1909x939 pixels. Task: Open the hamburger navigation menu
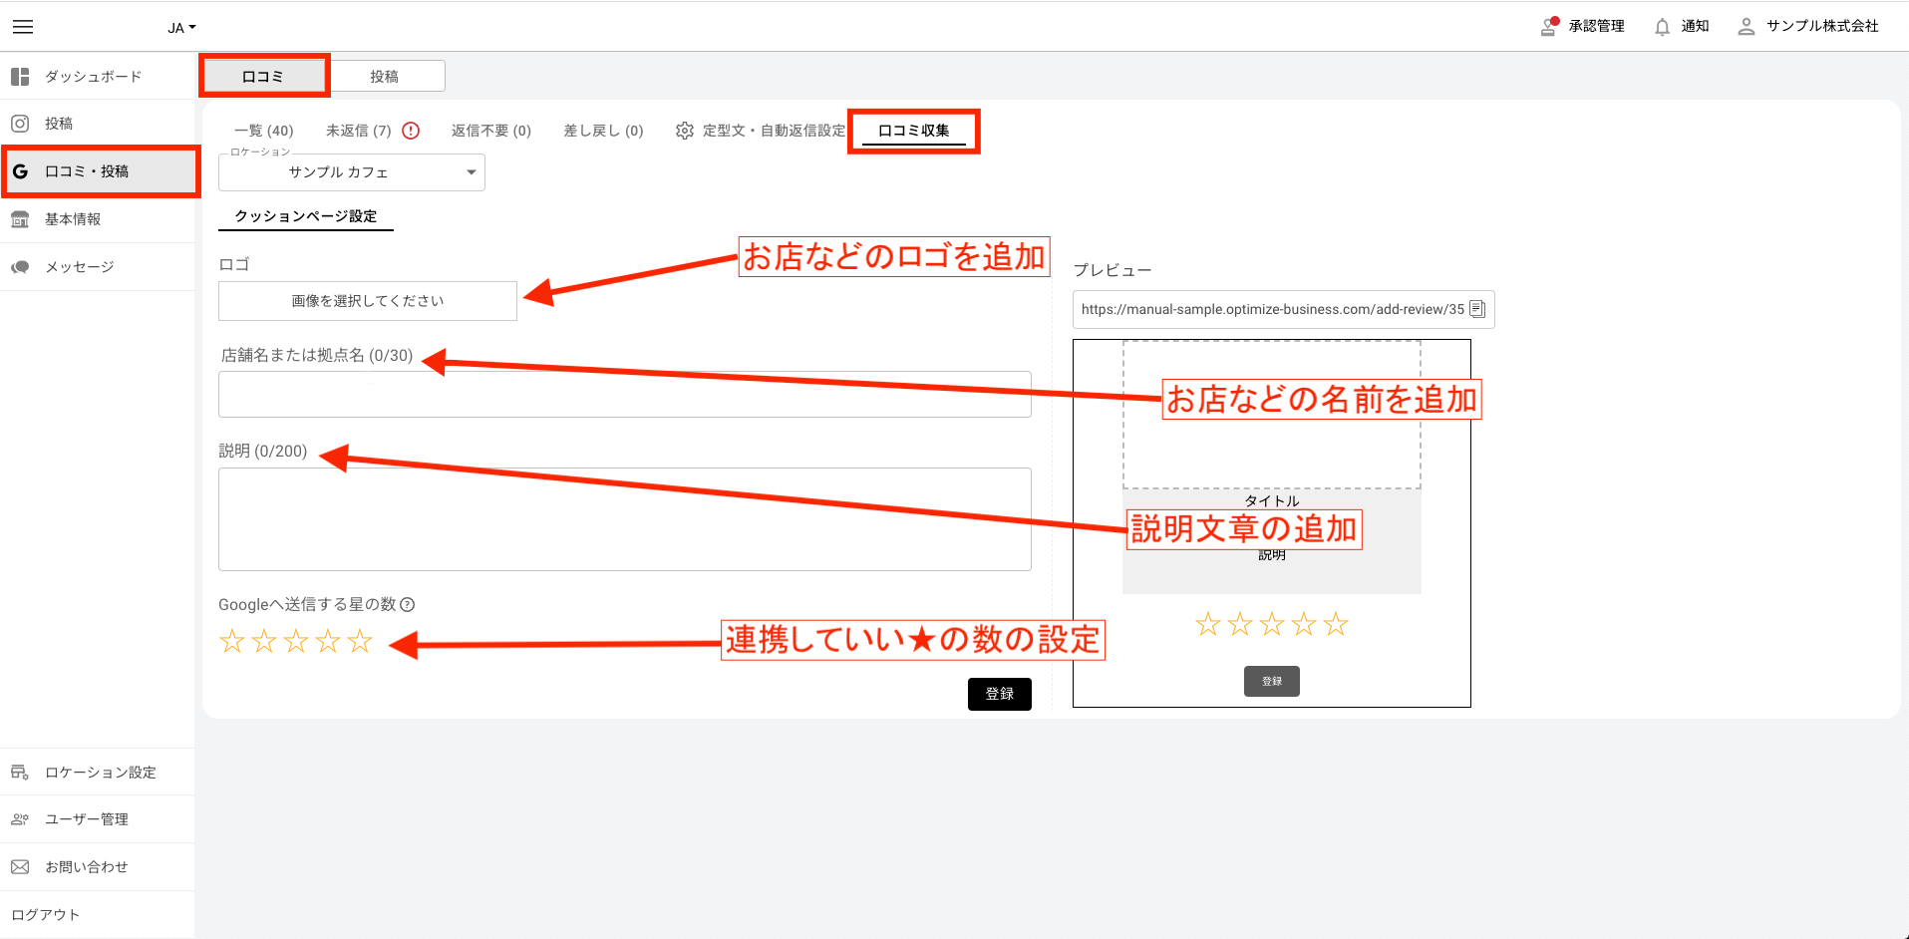click(22, 26)
